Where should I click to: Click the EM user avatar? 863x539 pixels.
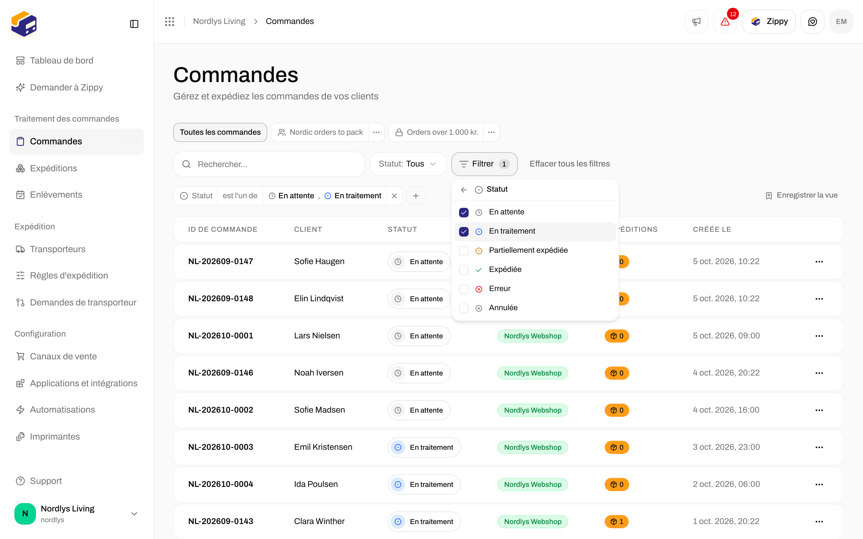tap(841, 21)
